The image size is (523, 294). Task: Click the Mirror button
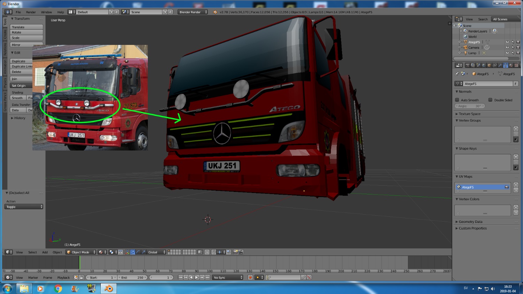26,45
